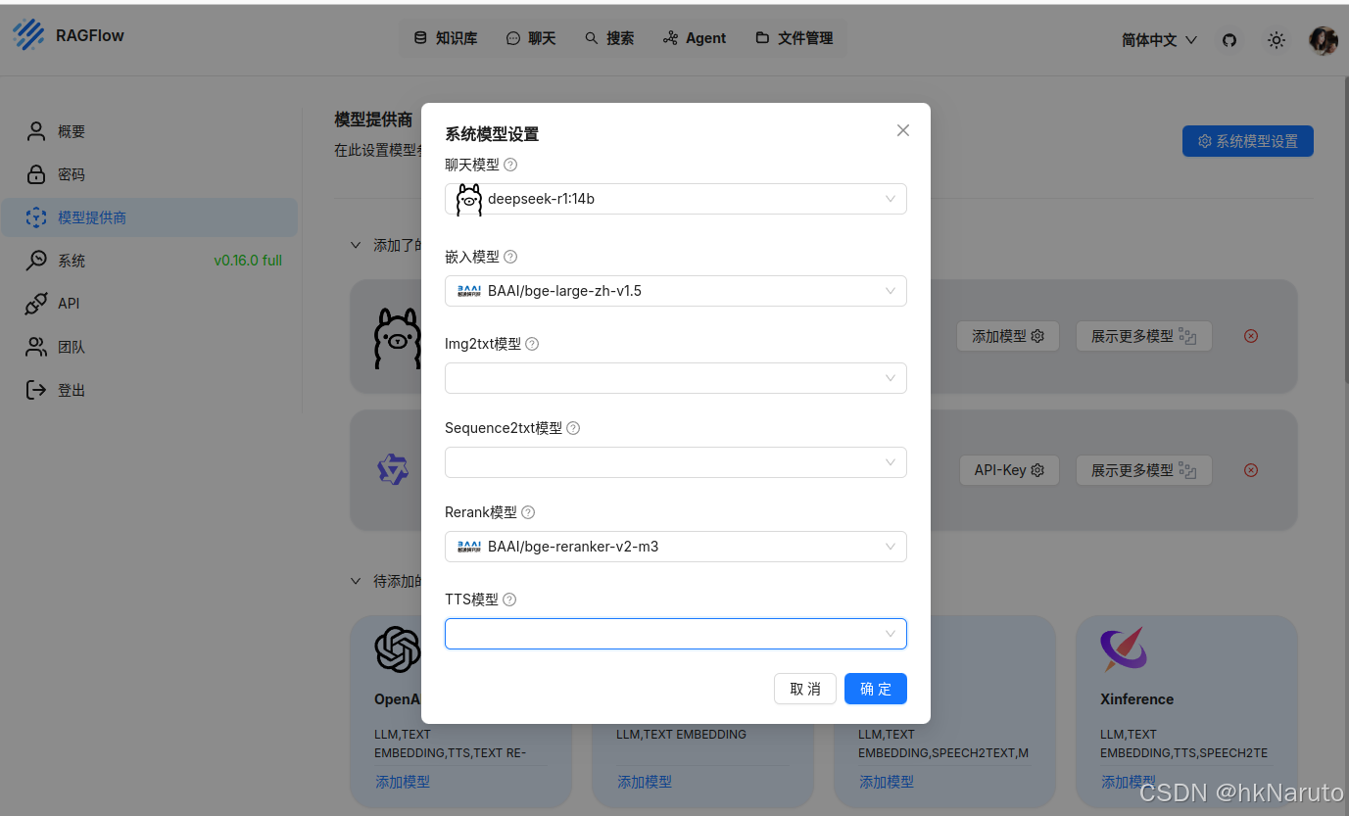
Task: Click the API-Key button
Action: (1009, 470)
